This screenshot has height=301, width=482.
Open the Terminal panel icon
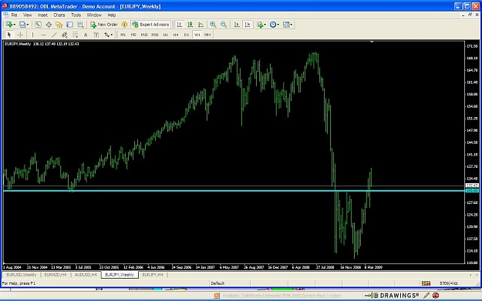point(69,25)
